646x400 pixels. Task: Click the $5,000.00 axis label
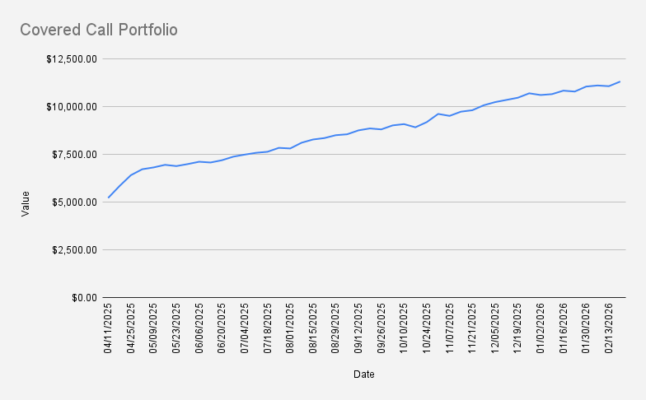(x=73, y=202)
